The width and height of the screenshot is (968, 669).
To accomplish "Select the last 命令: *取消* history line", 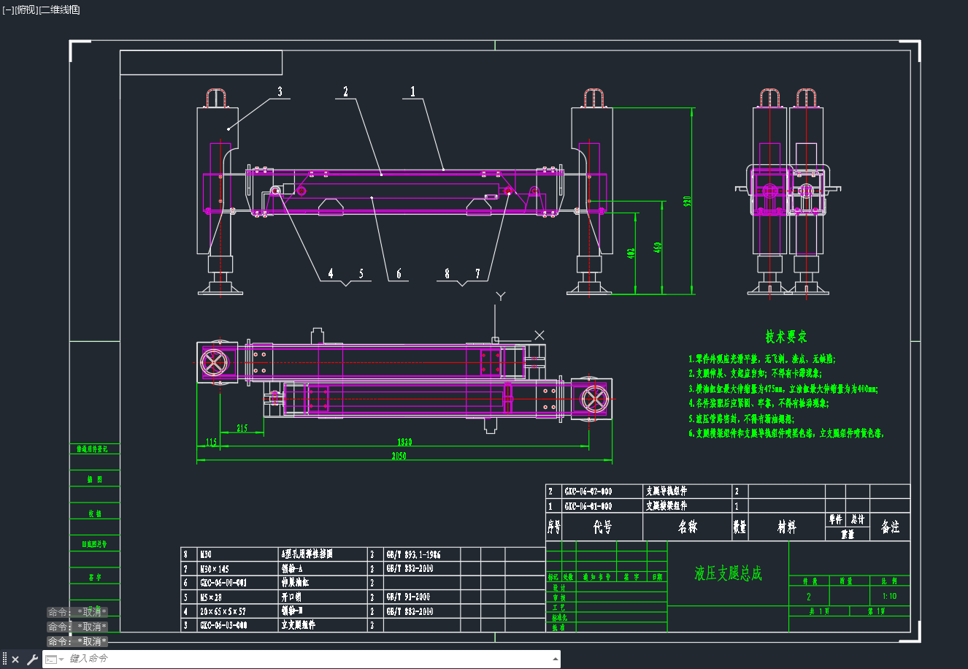I will click(77, 641).
